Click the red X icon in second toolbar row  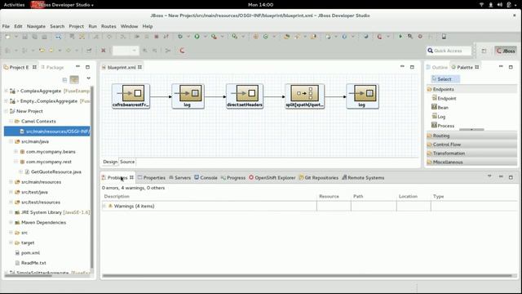point(104,51)
